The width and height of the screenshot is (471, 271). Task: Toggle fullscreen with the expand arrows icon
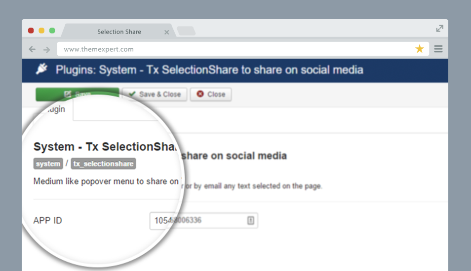coord(439,29)
